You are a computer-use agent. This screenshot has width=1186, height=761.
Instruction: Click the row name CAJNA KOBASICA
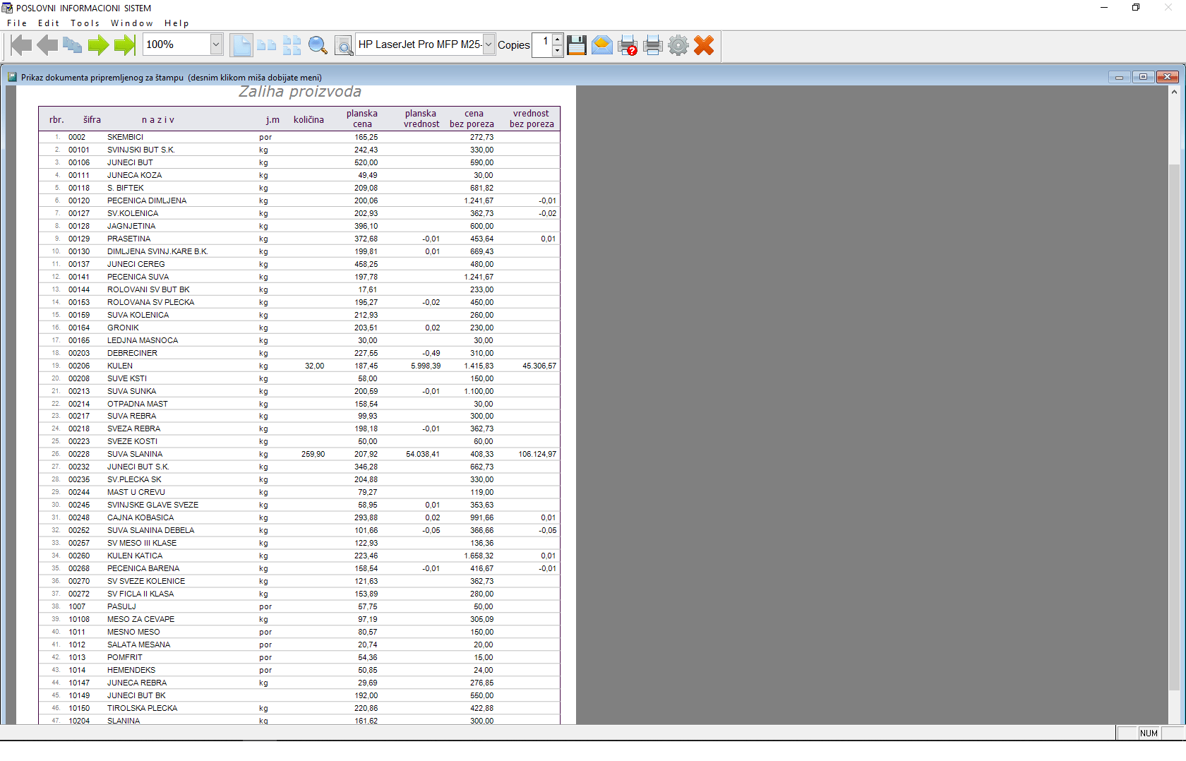[x=140, y=517]
